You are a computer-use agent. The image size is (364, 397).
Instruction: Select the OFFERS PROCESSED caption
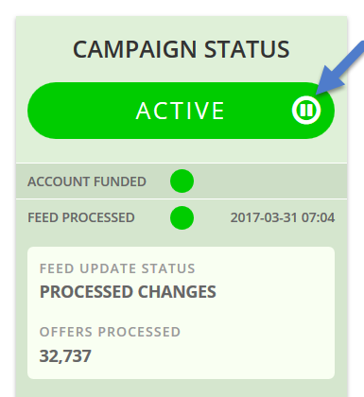[x=110, y=332]
